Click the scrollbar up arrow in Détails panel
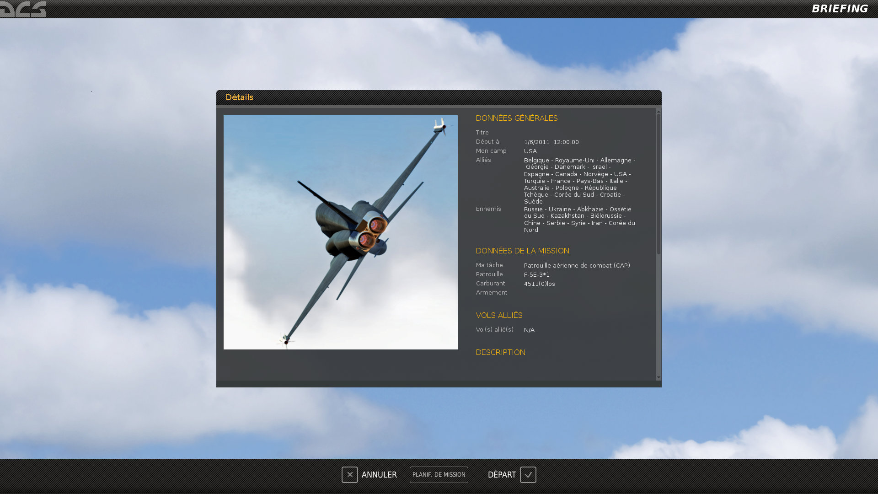Screen dimensions: 878x494 point(658,111)
